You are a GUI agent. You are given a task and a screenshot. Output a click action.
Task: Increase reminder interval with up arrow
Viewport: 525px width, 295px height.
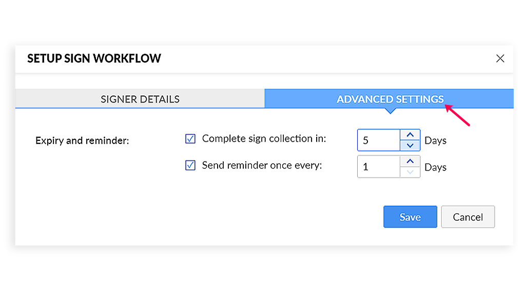(410, 161)
